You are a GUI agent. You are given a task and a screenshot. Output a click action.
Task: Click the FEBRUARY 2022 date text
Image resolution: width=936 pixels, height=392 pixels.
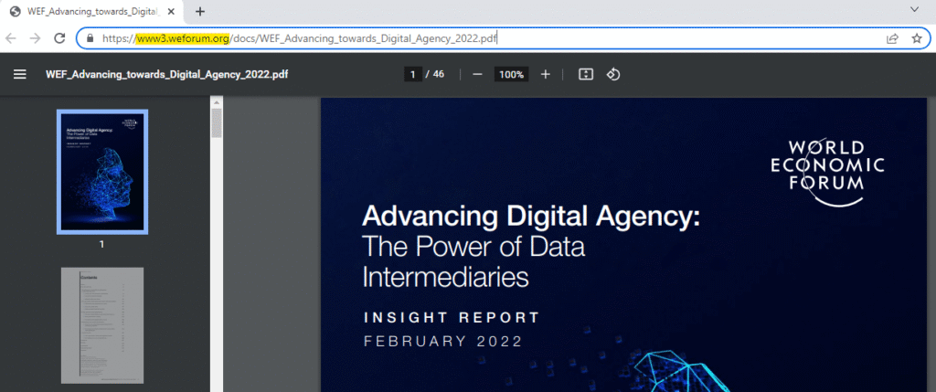443,342
